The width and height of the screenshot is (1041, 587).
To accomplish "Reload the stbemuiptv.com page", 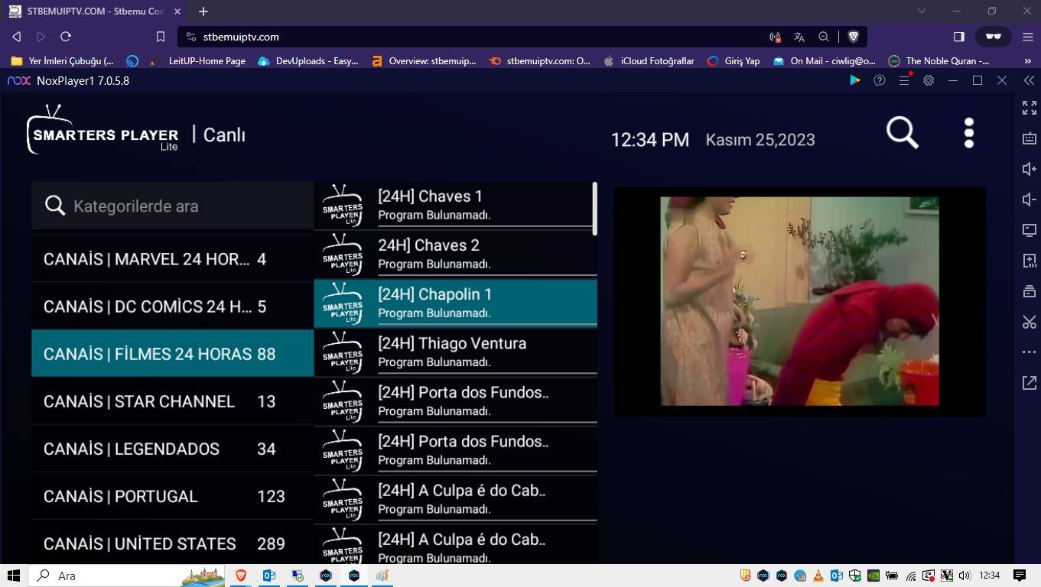I will (x=66, y=37).
